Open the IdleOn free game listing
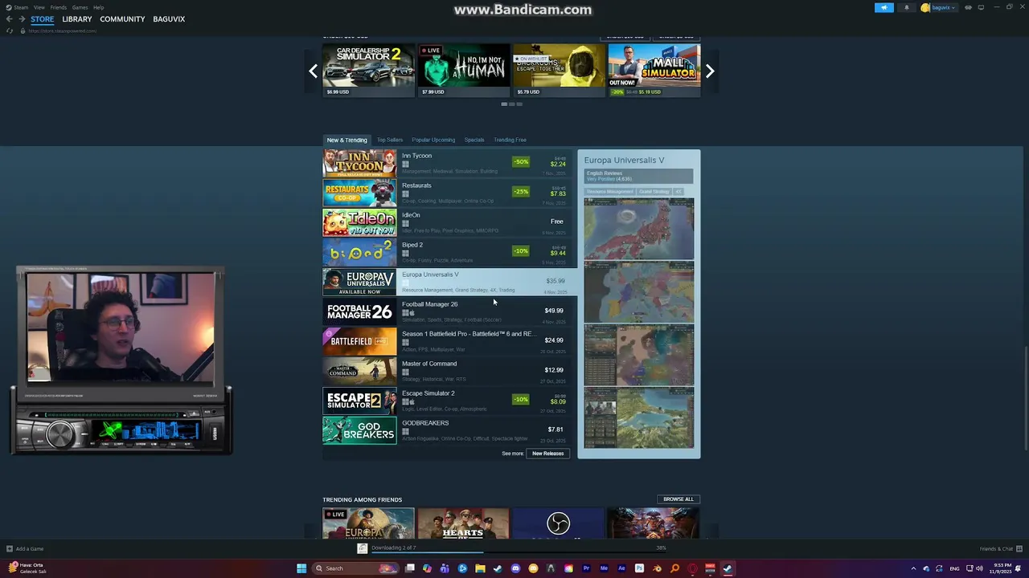Image resolution: width=1029 pixels, height=578 pixels. [446, 222]
